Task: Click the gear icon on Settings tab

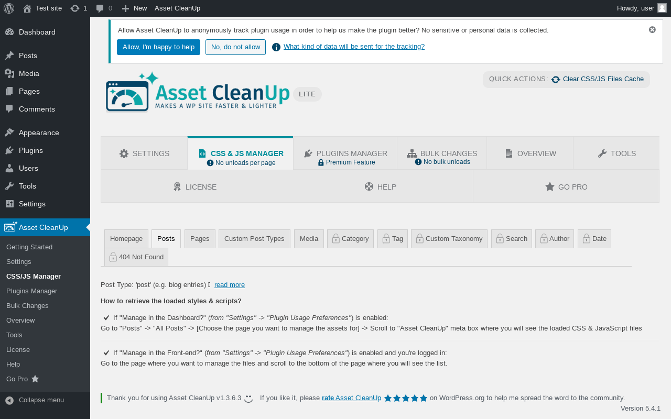Action: 124,153
